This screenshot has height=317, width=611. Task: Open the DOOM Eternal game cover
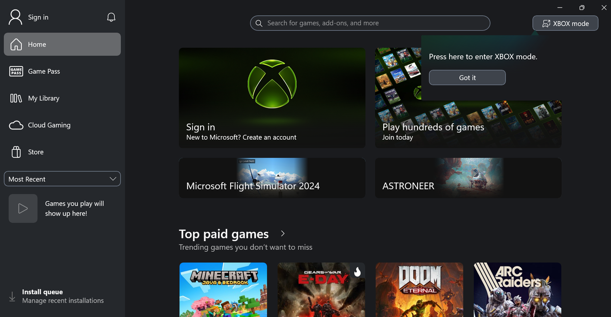click(420, 290)
